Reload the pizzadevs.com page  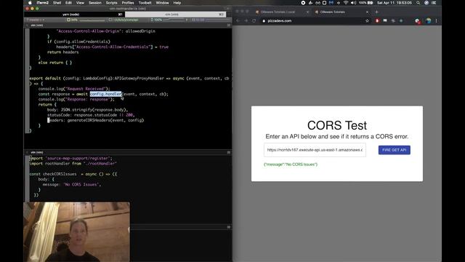click(x=254, y=21)
